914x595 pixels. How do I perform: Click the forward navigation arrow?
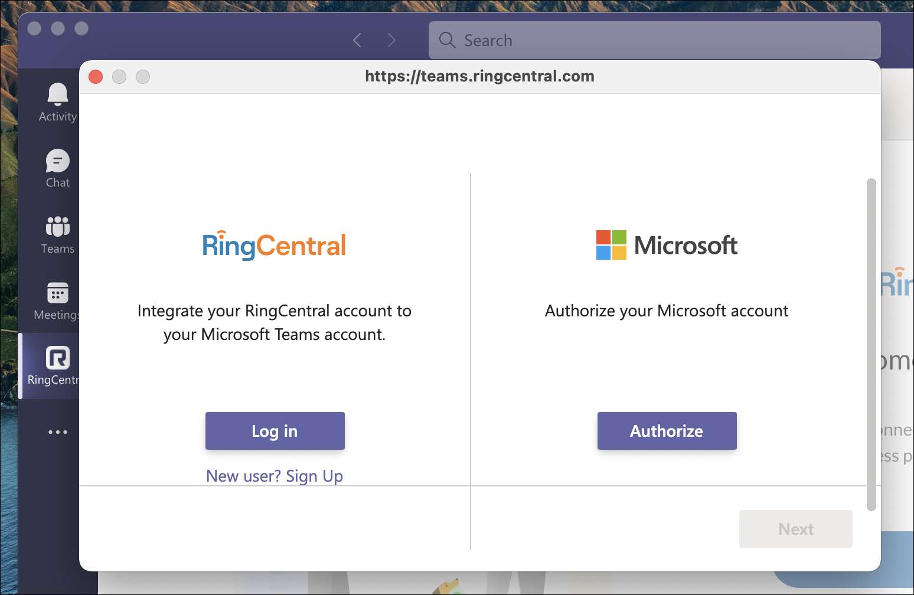click(391, 40)
